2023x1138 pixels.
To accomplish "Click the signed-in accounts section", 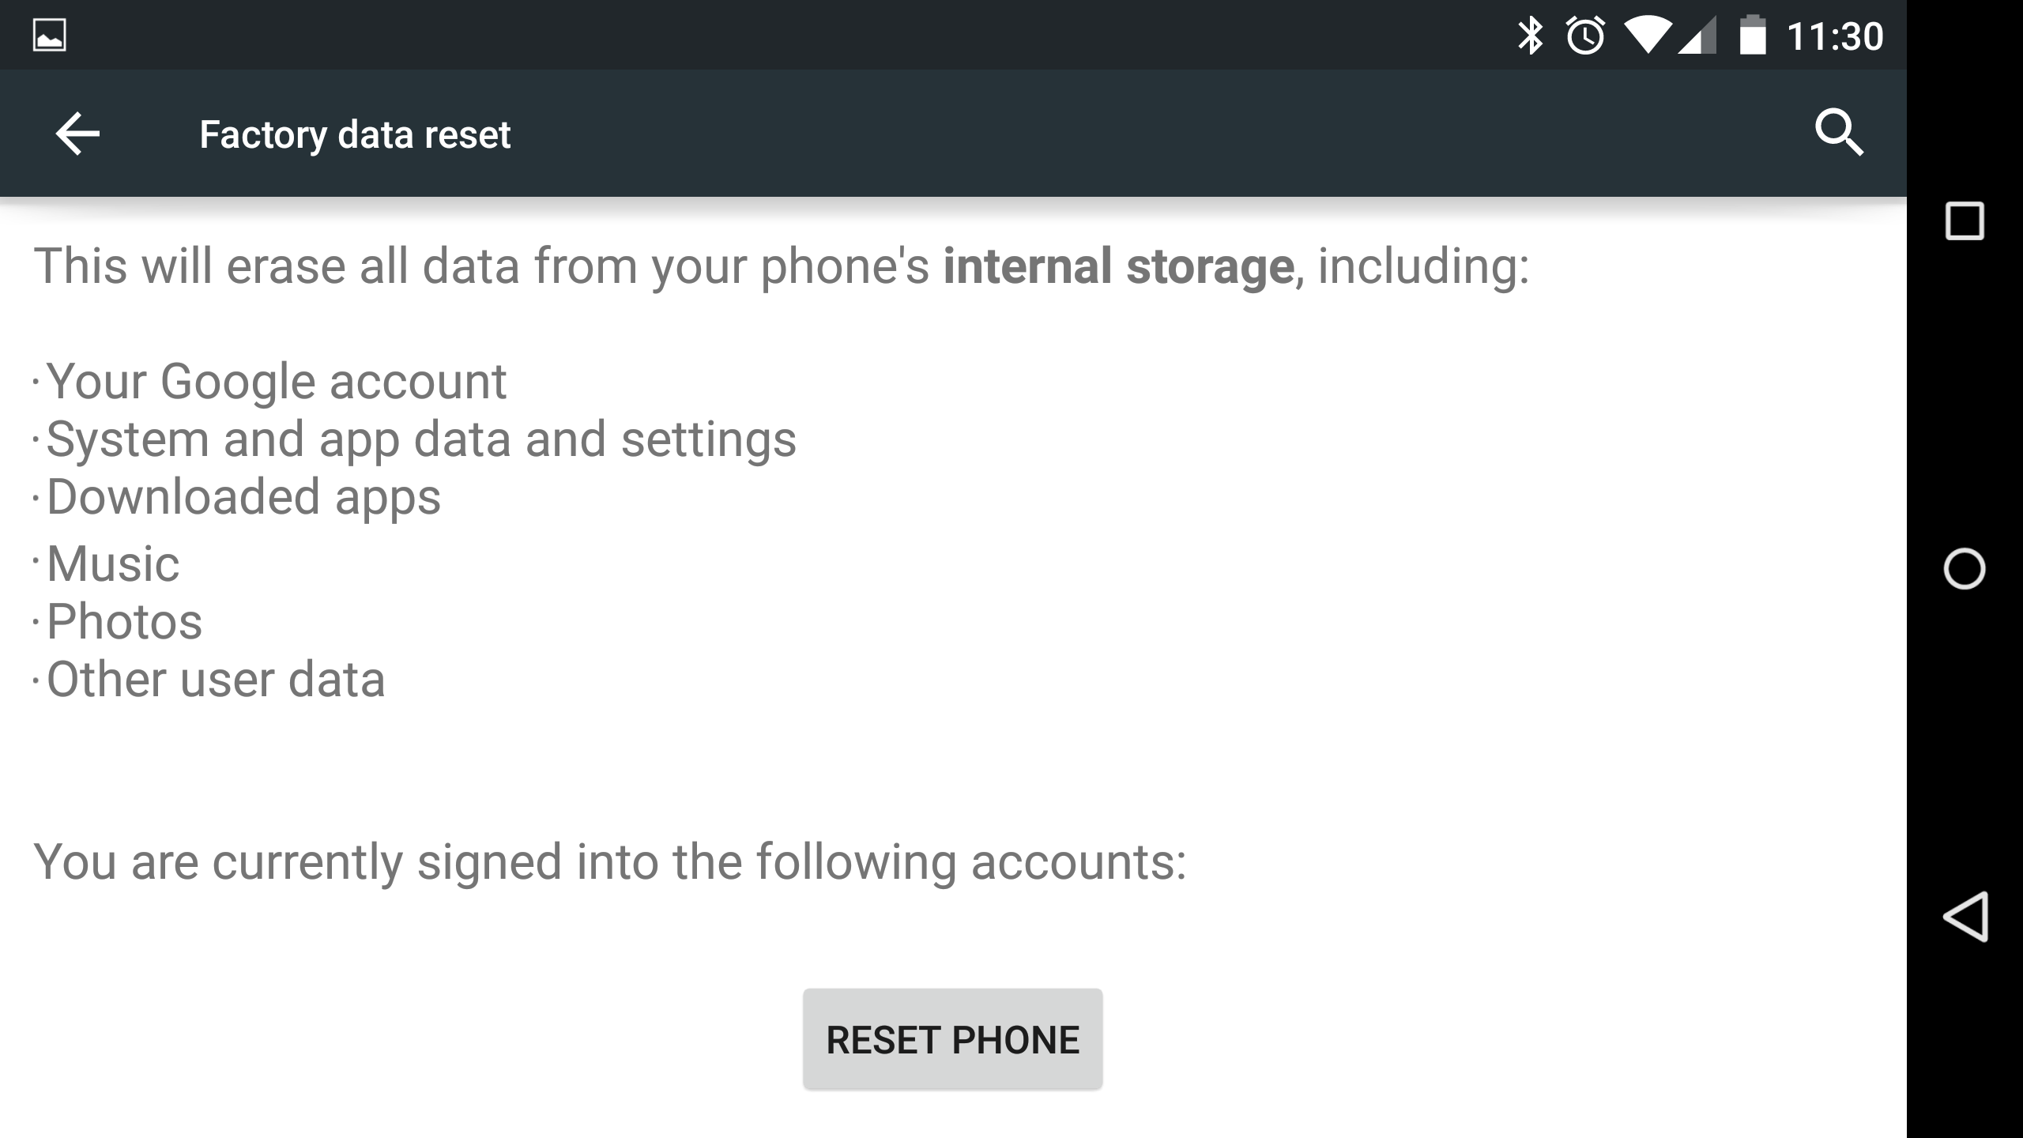I will pyautogui.click(x=608, y=861).
